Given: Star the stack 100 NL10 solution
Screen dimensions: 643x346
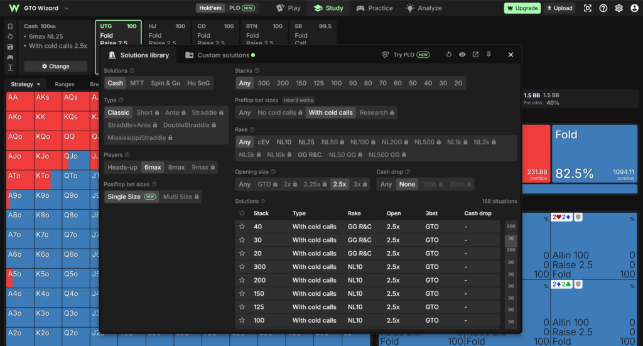Looking at the screenshot, I should (242, 321).
